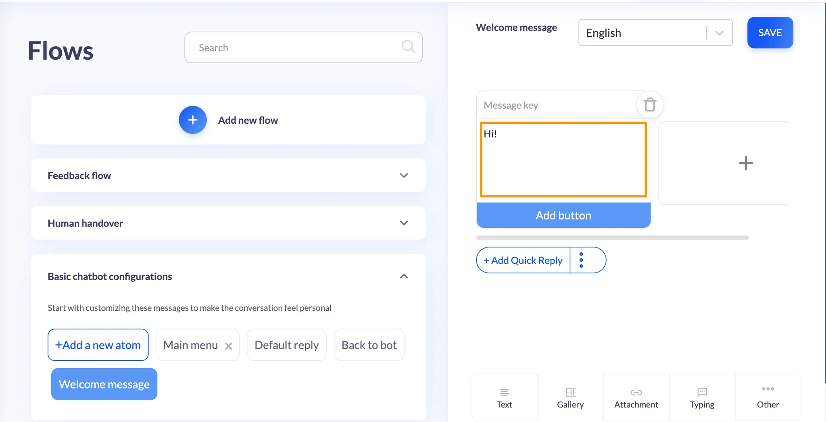
Task: Click the horizontal scrollbar below the card
Action: point(612,238)
